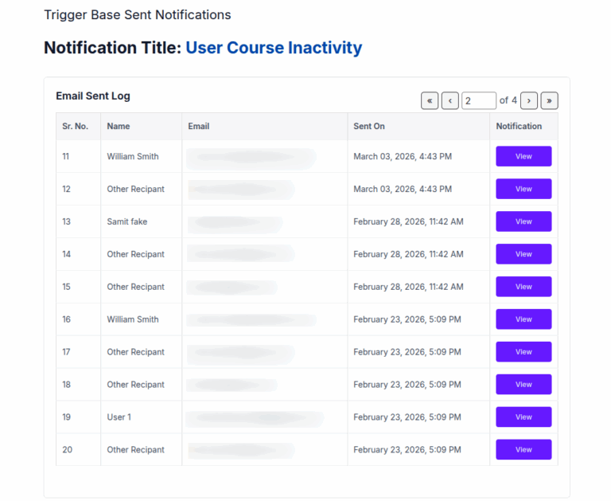View notification for row 16 William Smith
This screenshot has width=611, height=501.
523,319
